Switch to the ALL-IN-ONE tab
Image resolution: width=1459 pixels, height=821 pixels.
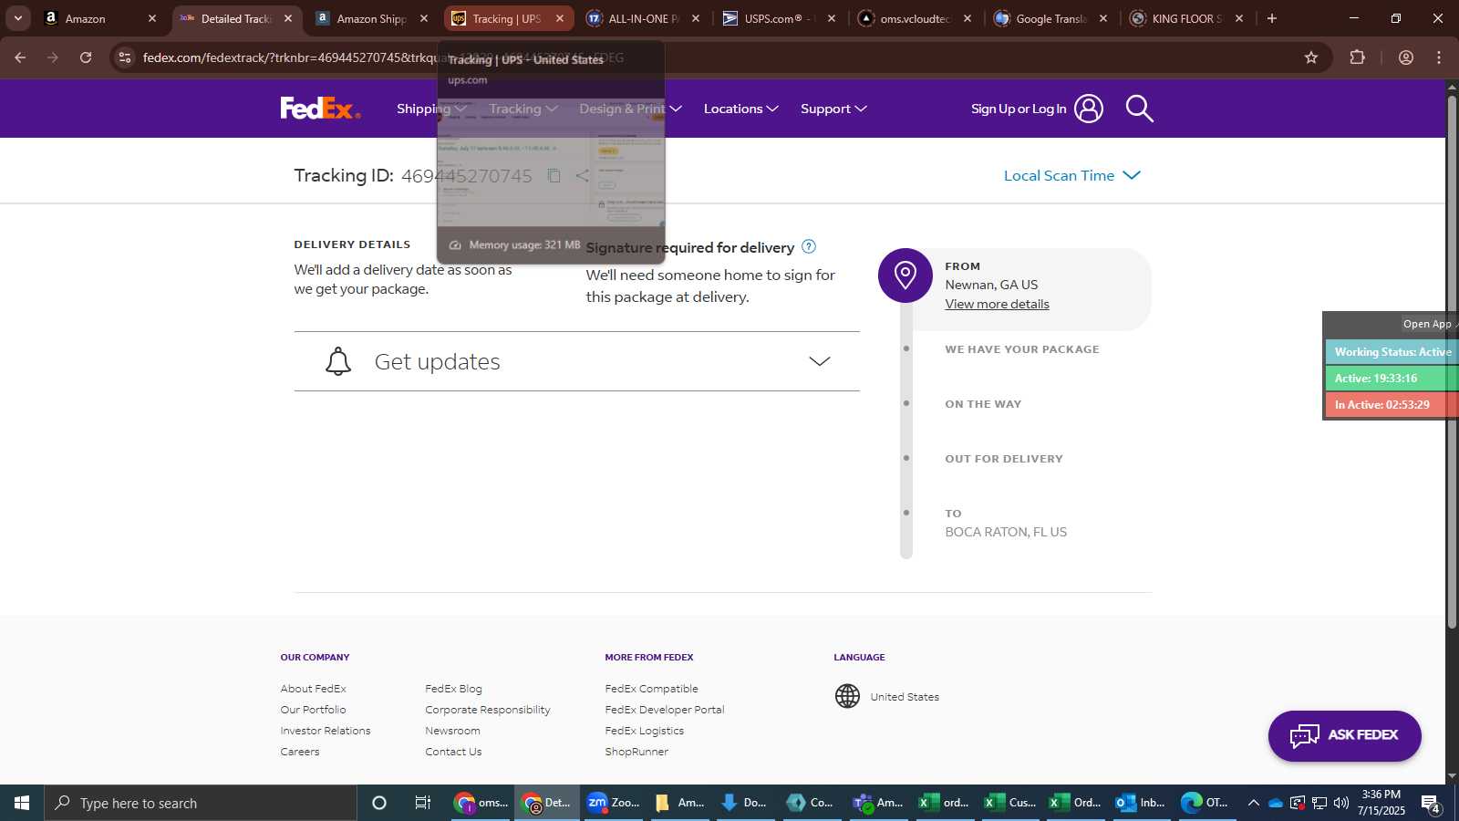pyautogui.click(x=644, y=18)
